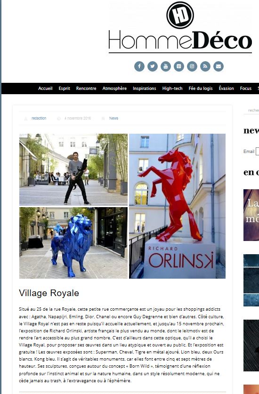Open the Rencontre menu item
This screenshot has height=394, width=259.
tap(86, 88)
